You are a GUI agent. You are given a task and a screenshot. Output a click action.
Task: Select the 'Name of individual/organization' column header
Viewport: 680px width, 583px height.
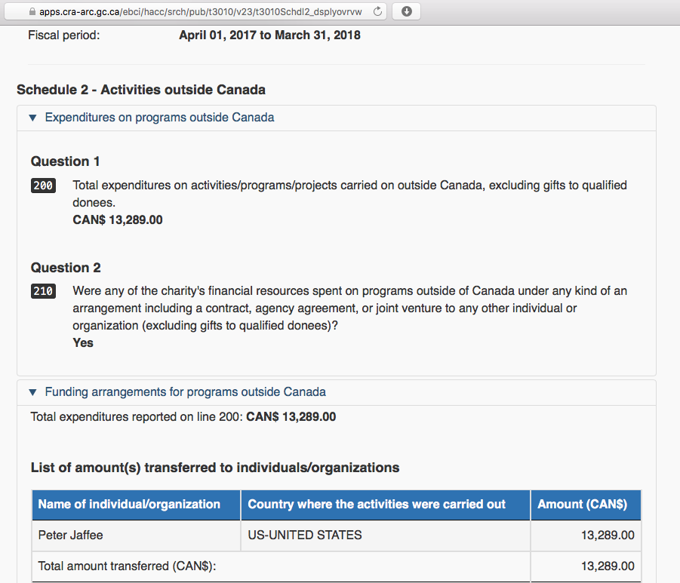[129, 505]
